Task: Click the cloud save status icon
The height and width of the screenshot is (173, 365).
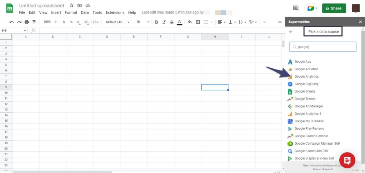Action: [88, 5]
